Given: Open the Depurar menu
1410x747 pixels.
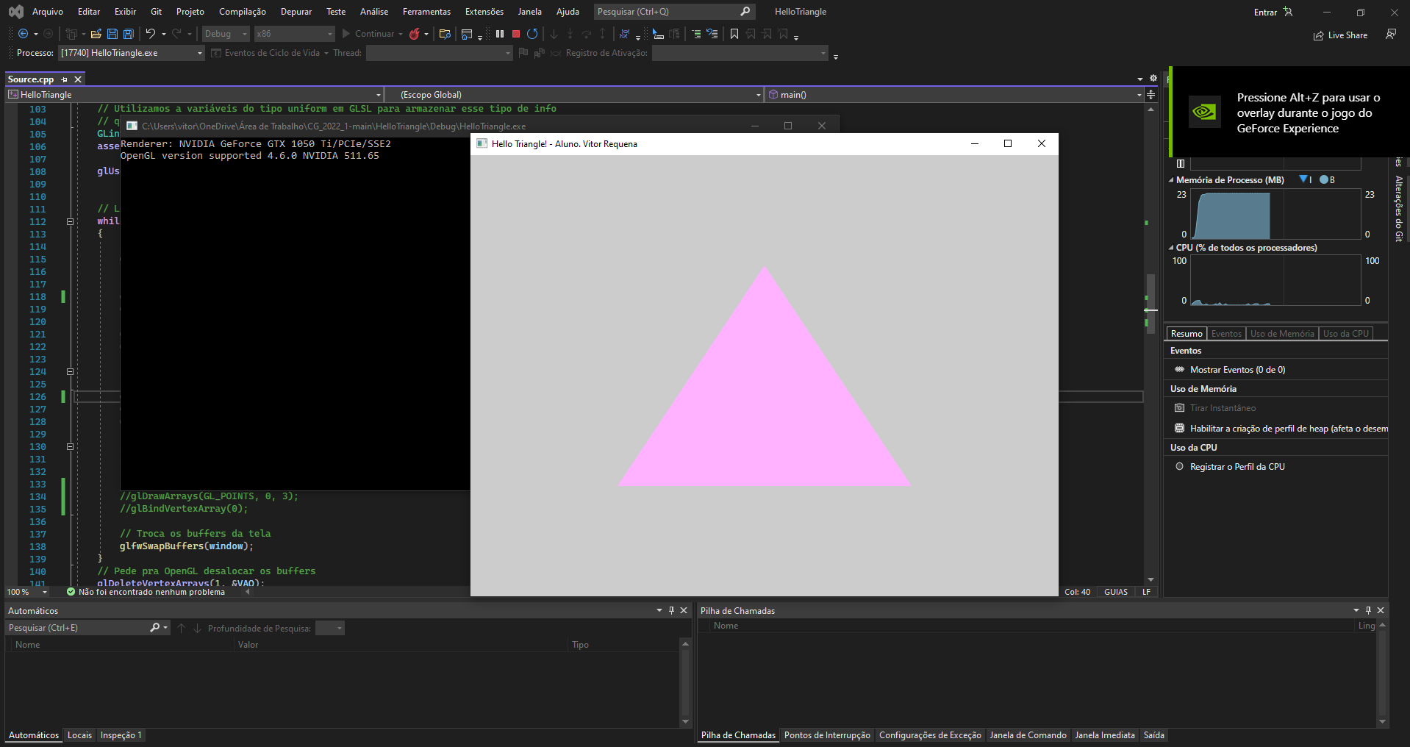Looking at the screenshot, I should 296,12.
